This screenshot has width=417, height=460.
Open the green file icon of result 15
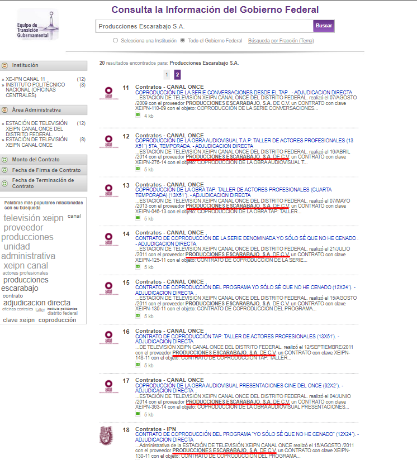click(138, 315)
